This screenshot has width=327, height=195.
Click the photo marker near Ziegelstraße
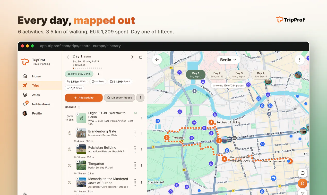click(x=268, y=82)
